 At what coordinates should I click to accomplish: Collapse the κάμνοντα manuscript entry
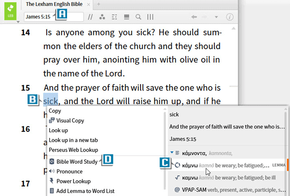tap(172, 153)
